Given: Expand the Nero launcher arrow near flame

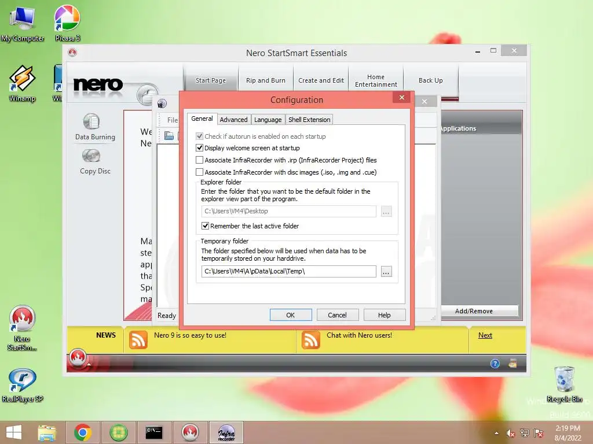Looking at the screenshot, I should point(89,364).
